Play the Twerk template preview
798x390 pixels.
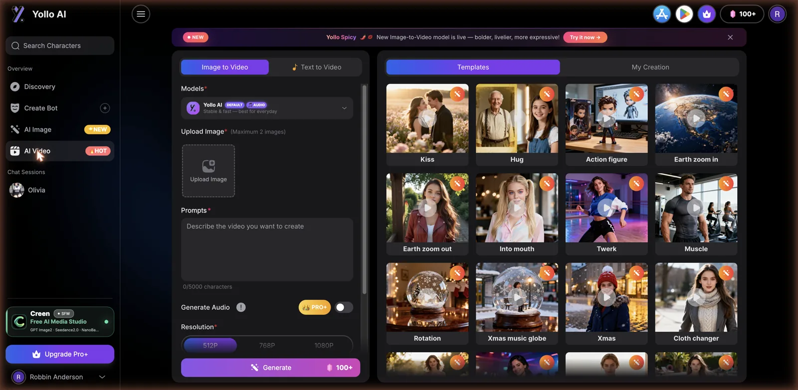point(606,208)
